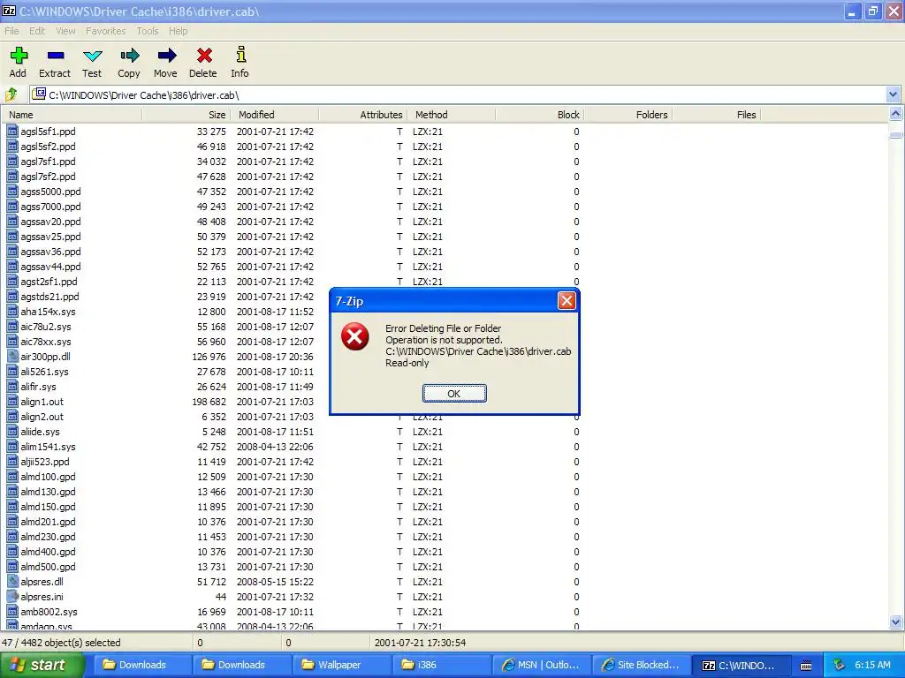Click the vertical scrollbar thumb

[896, 135]
